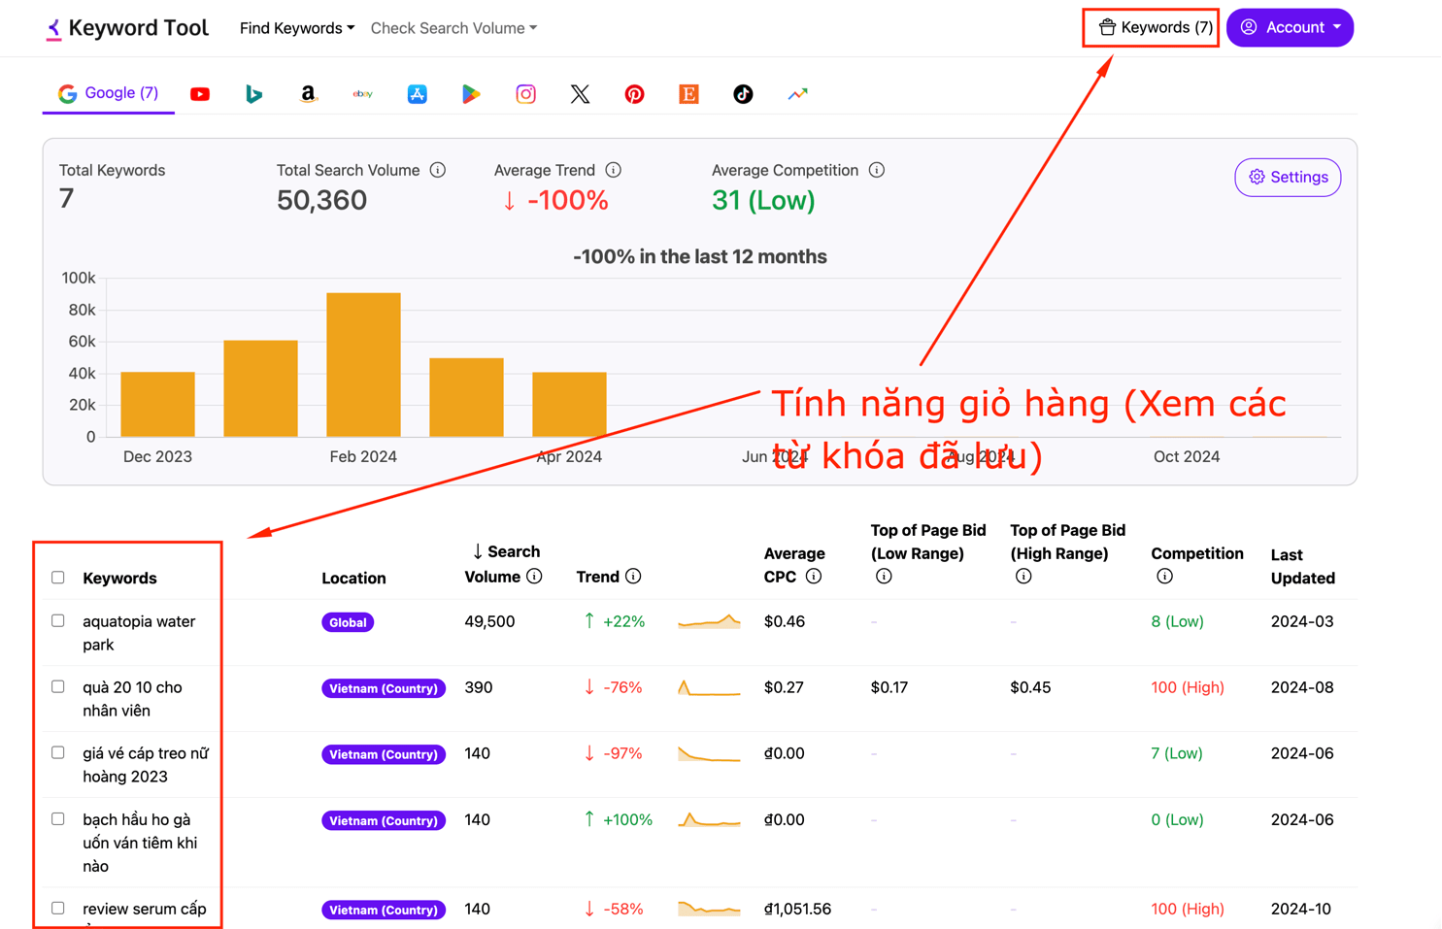1442x929 pixels.
Task: Open the eBay platform tab
Action: [x=362, y=94]
